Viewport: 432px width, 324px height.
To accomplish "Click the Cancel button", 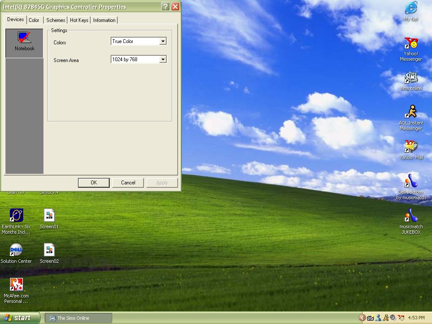I will [x=128, y=183].
